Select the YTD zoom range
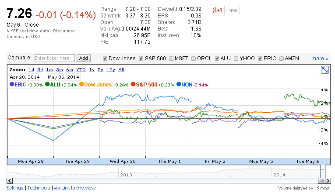Viewport: 335px width, 193px height. tap(81, 70)
